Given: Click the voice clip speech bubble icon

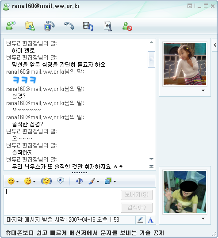Looking at the screenshot, I should click(x=61, y=181).
